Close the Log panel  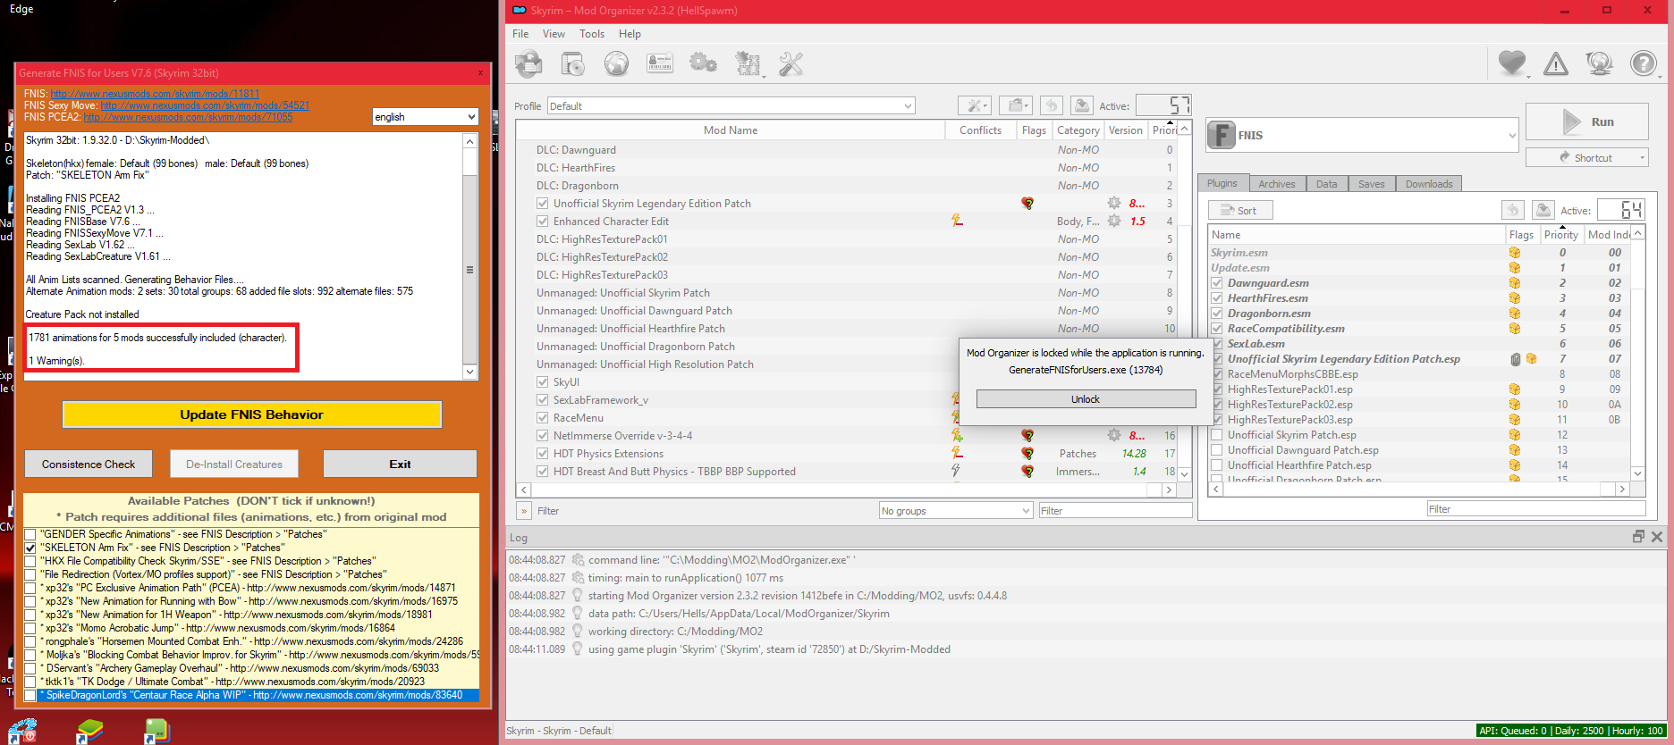(1657, 537)
